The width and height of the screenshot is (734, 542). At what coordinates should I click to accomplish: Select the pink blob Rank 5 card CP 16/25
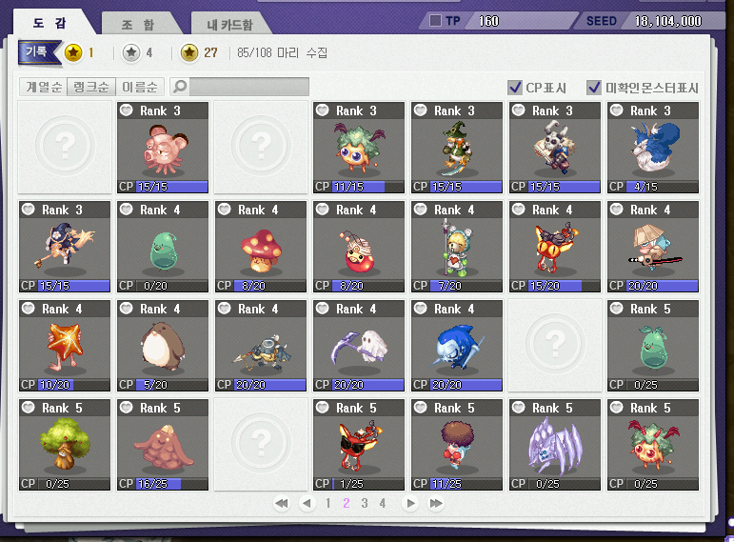[x=163, y=445]
